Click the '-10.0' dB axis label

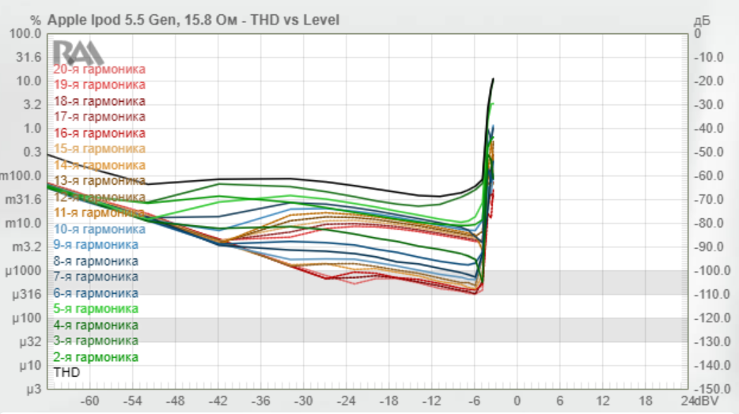(x=709, y=58)
